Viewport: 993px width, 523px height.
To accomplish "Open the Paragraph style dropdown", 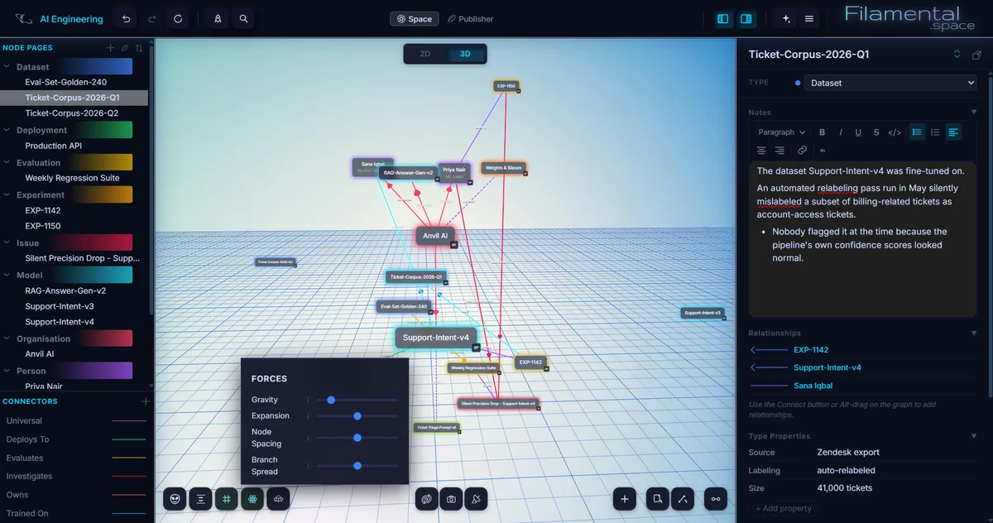I will point(781,132).
